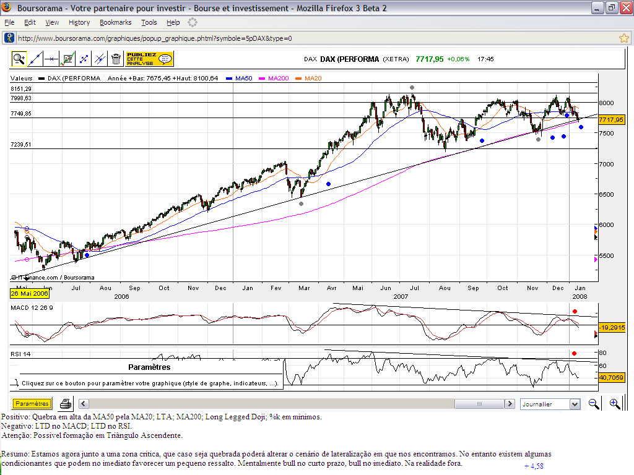Click the 7239,51 horizontal level label
This screenshot has height=475, width=634.
(21, 145)
